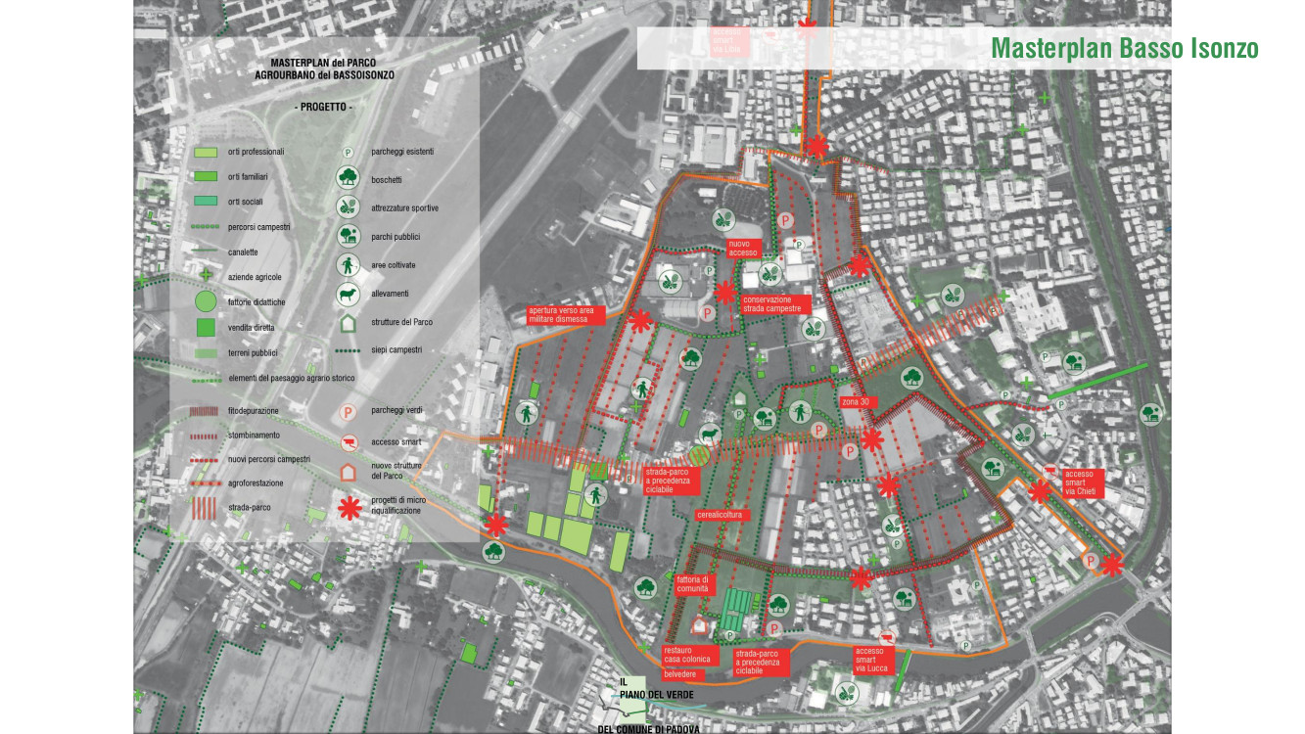
Task: Click the siepi campestri dotted symbol in legend
Action: (x=348, y=349)
